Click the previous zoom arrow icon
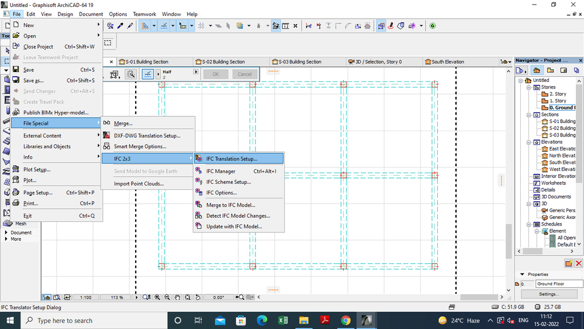The height and width of the screenshot is (329, 584). click(x=240, y=297)
